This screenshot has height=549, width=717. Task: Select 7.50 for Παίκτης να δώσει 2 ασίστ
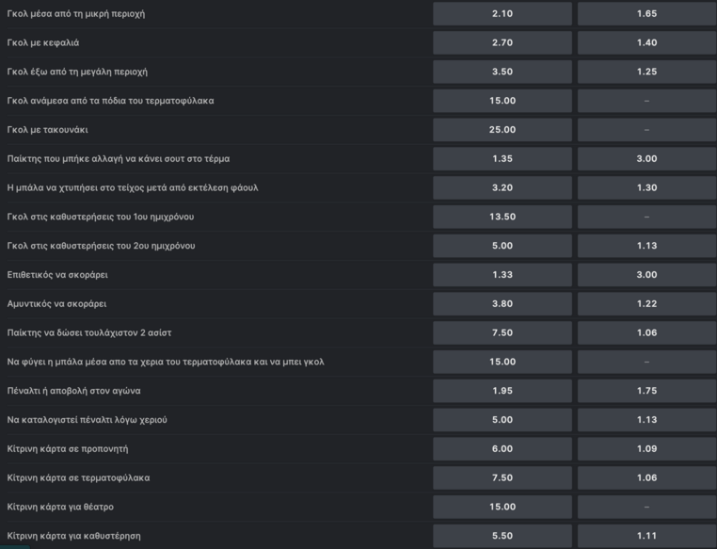(502, 332)
